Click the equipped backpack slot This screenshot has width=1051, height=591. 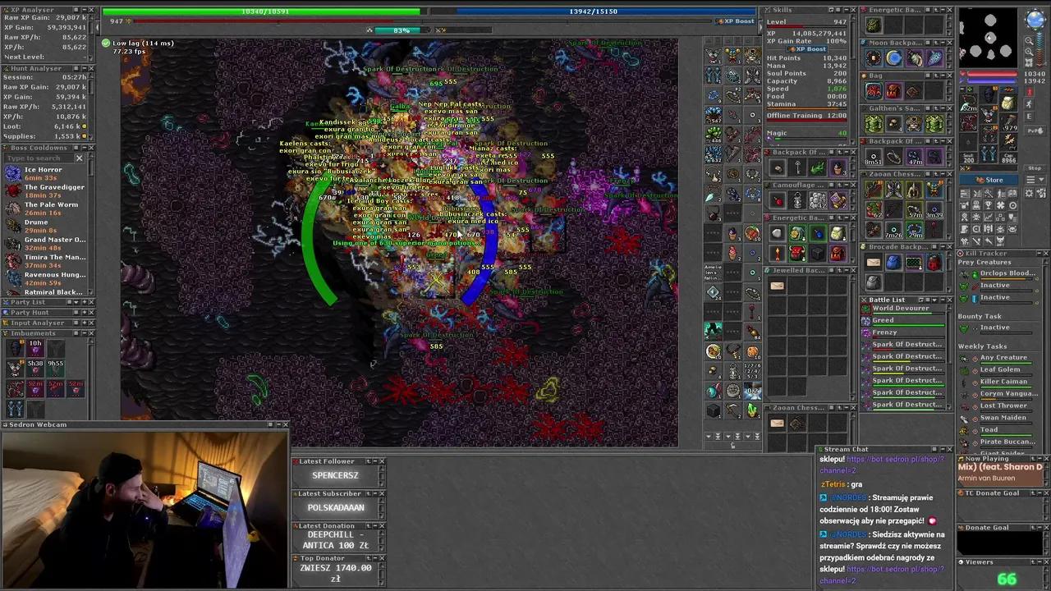tap(1007, 102)
